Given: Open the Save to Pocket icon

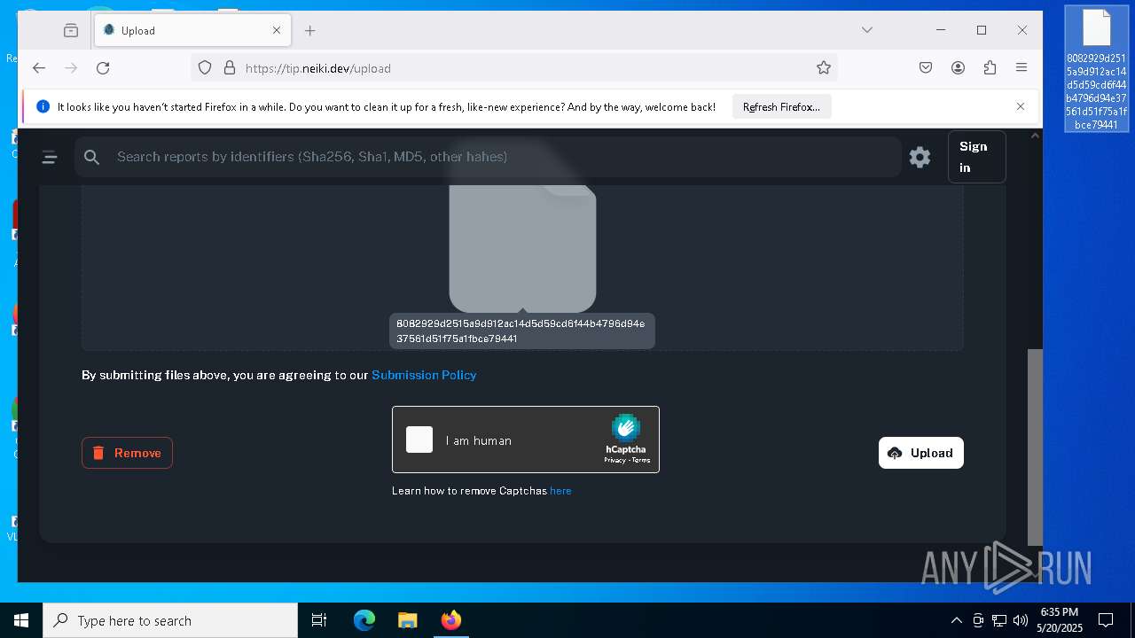Looking at the screenshot, I should click(926, 68).
